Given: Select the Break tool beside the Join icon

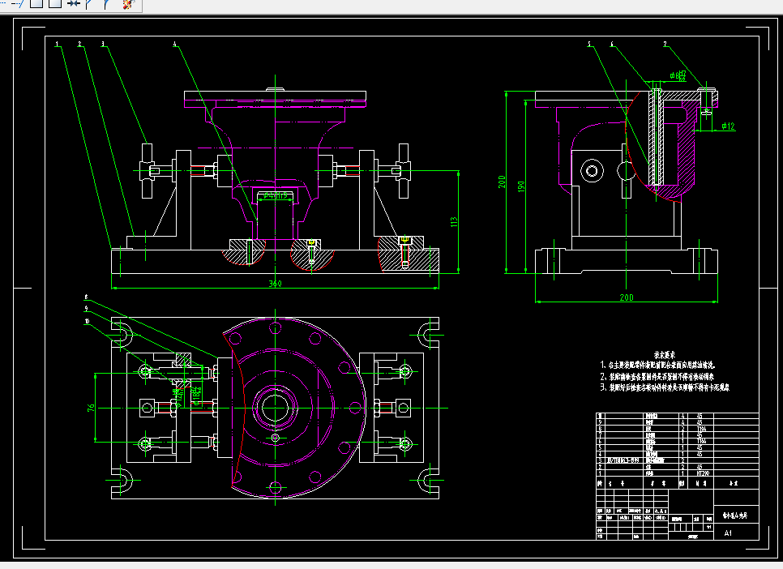Looking at the screenshot, I should (x=55, y=4).
